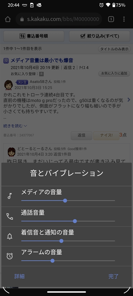
Task: Tap the ringtone notification bell icon
Action: click(x=10, y=236)
